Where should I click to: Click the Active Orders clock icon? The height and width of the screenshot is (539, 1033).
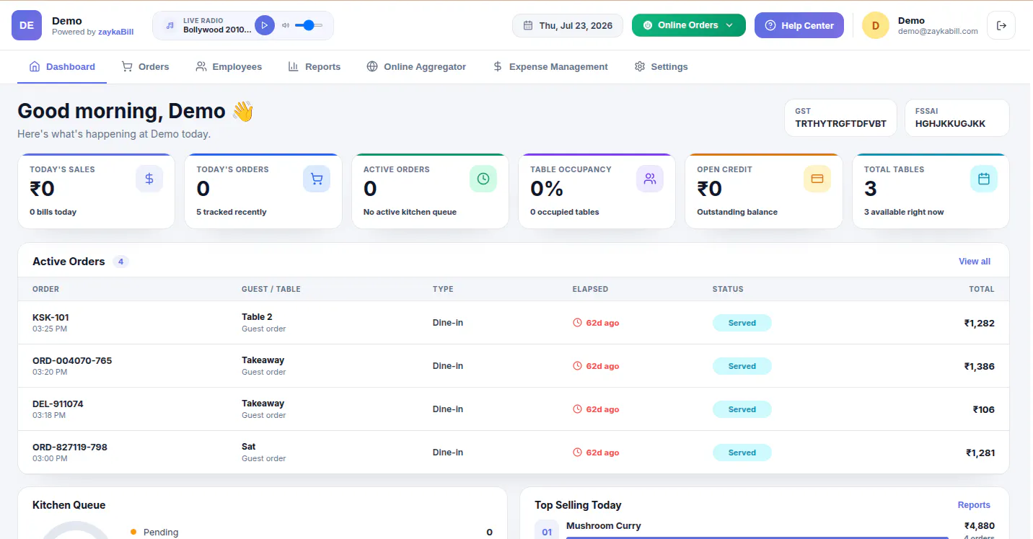point(483,179)
